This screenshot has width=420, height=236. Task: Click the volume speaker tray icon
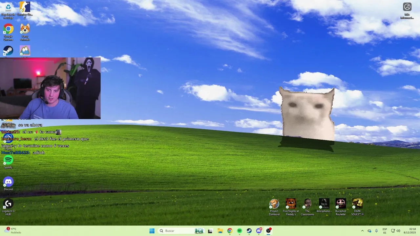[x=398, y=231]
